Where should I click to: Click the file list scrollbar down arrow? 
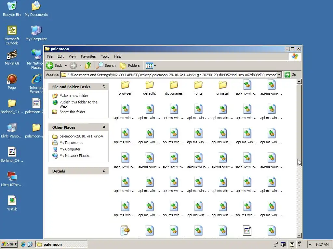point(299,235)
